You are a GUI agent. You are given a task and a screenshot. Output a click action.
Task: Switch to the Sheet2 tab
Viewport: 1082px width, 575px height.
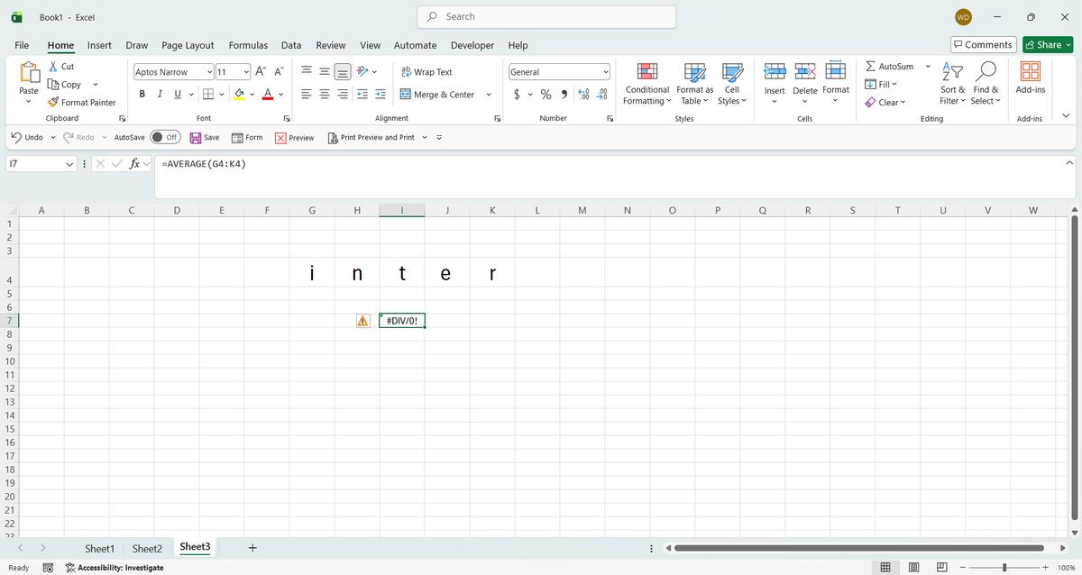click(147, 548)
